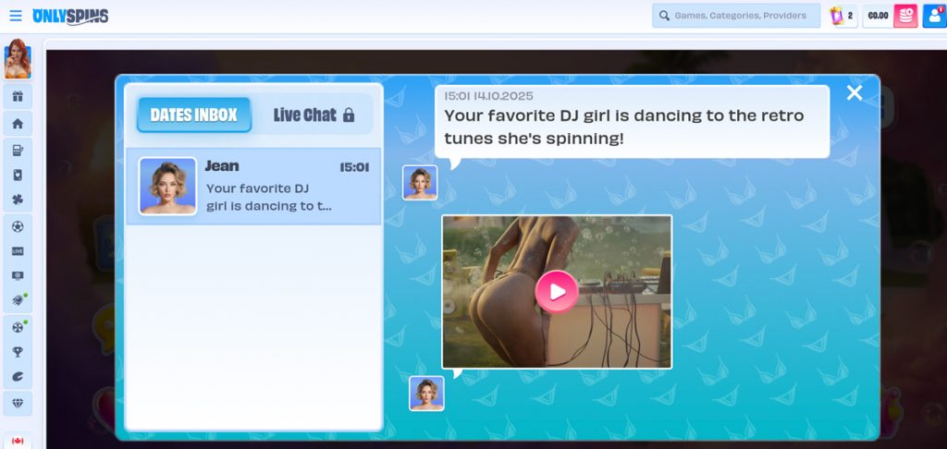Close the dates inbox popup
This screenshot has width=947, height=449.
(855, 92)
